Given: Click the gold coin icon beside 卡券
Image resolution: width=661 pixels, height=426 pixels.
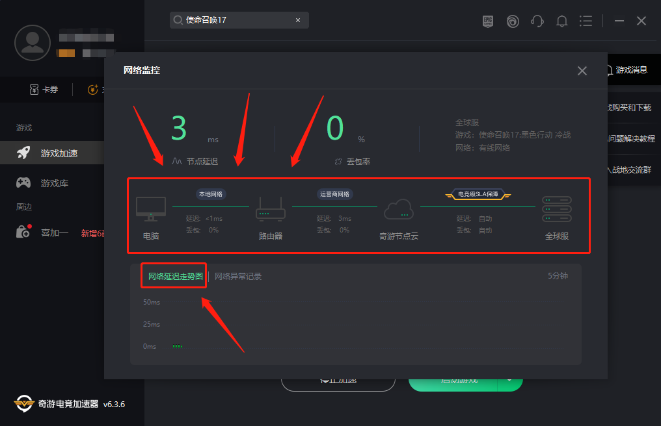Looking at the screenshot, I should click(x=93, y=90).
